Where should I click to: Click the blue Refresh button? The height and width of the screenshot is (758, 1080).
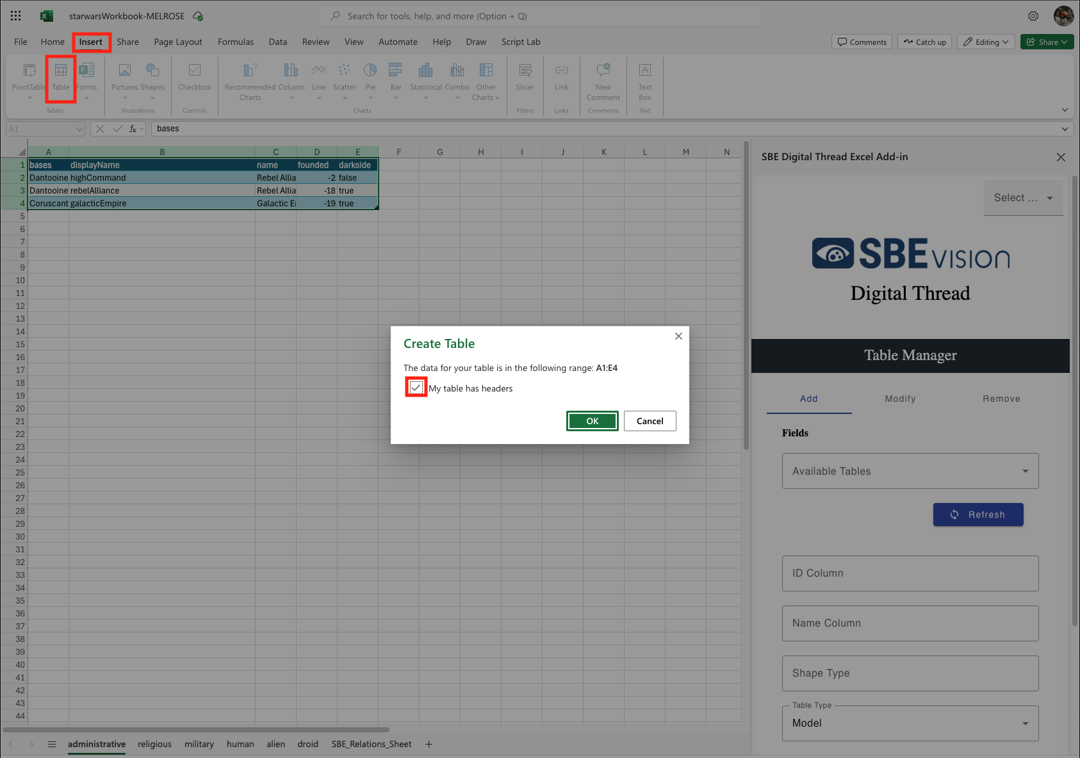coord(978,515)
